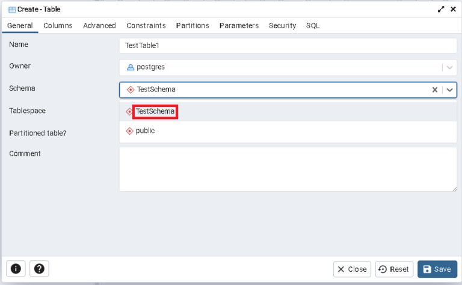Click schema icon beside public option
The height and width of the screenshot is (285, 462).
tap(129, 131)
